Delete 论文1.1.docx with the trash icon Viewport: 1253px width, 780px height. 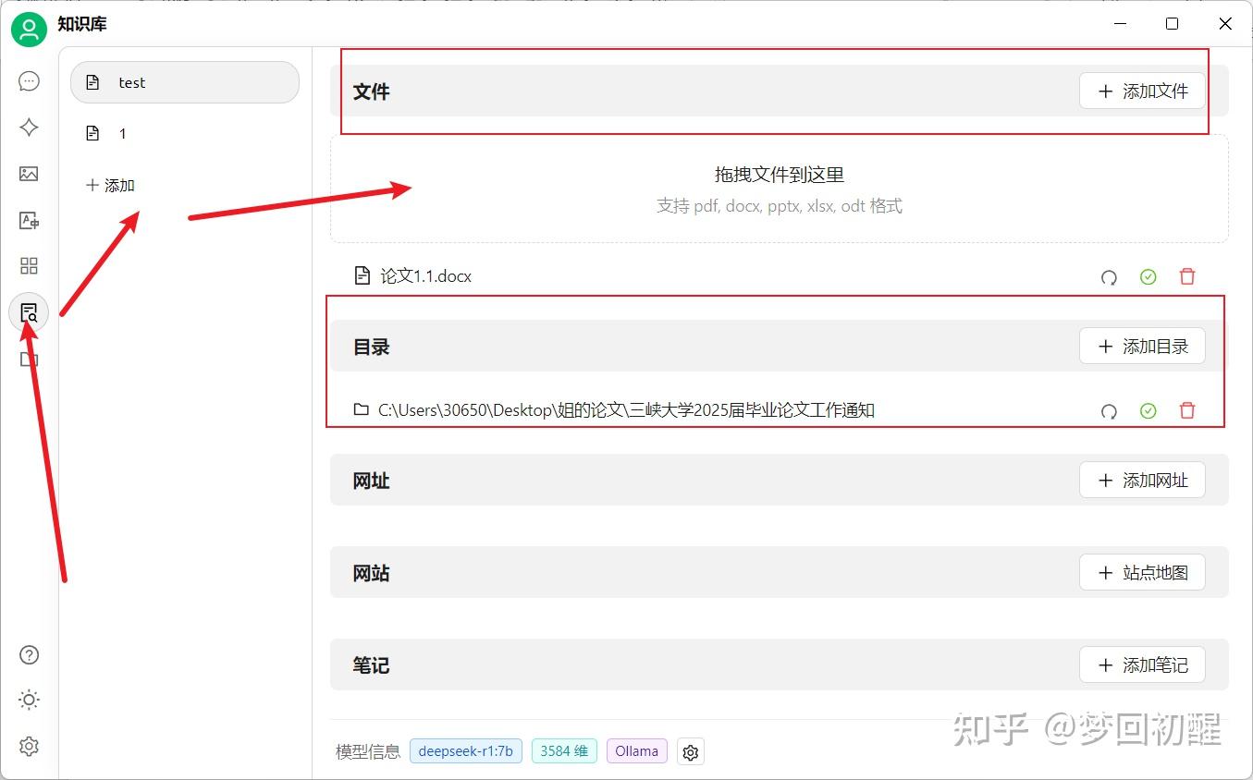1187,275
